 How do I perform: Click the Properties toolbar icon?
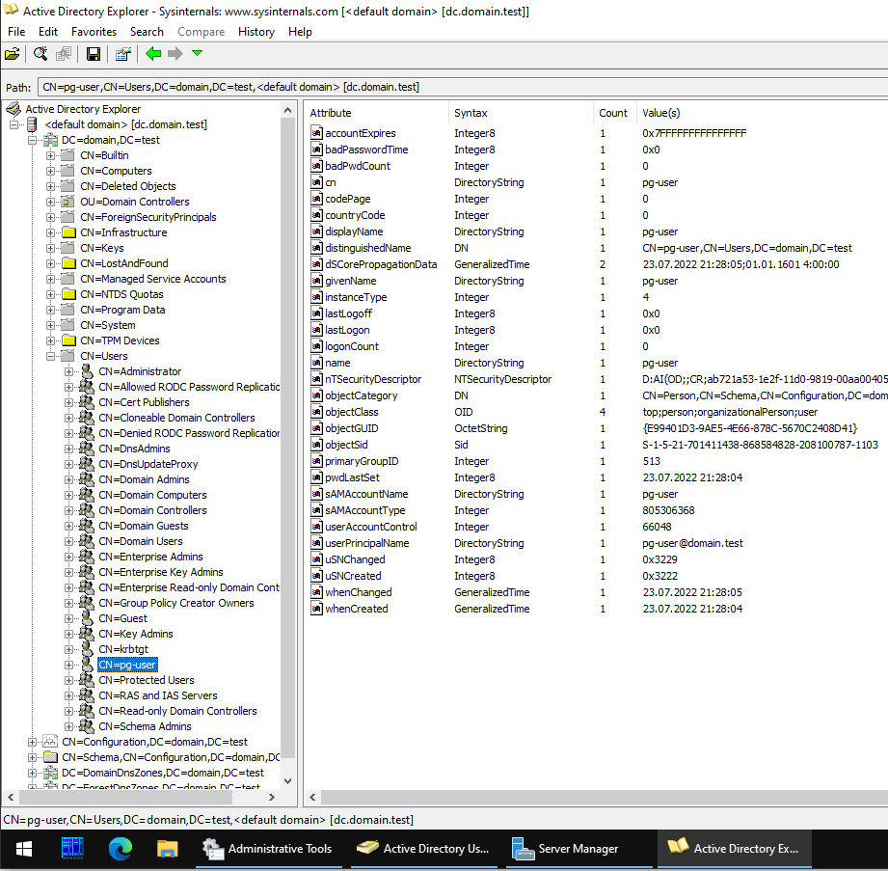122,54
